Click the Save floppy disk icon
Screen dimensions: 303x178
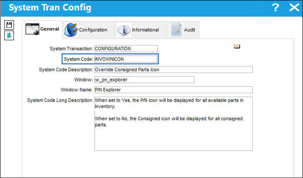[9, 25]
